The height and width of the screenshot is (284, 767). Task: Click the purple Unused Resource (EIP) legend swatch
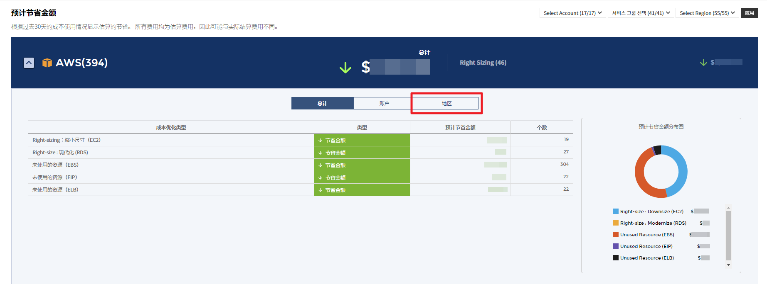[x=616, y=246]
